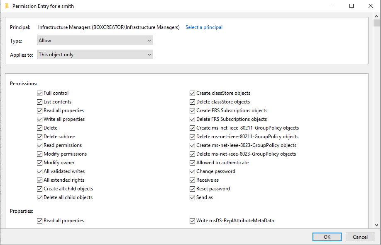Uncheck Delete subtree permission
This screenshot has height=245, width=381.
pos(40,137)
